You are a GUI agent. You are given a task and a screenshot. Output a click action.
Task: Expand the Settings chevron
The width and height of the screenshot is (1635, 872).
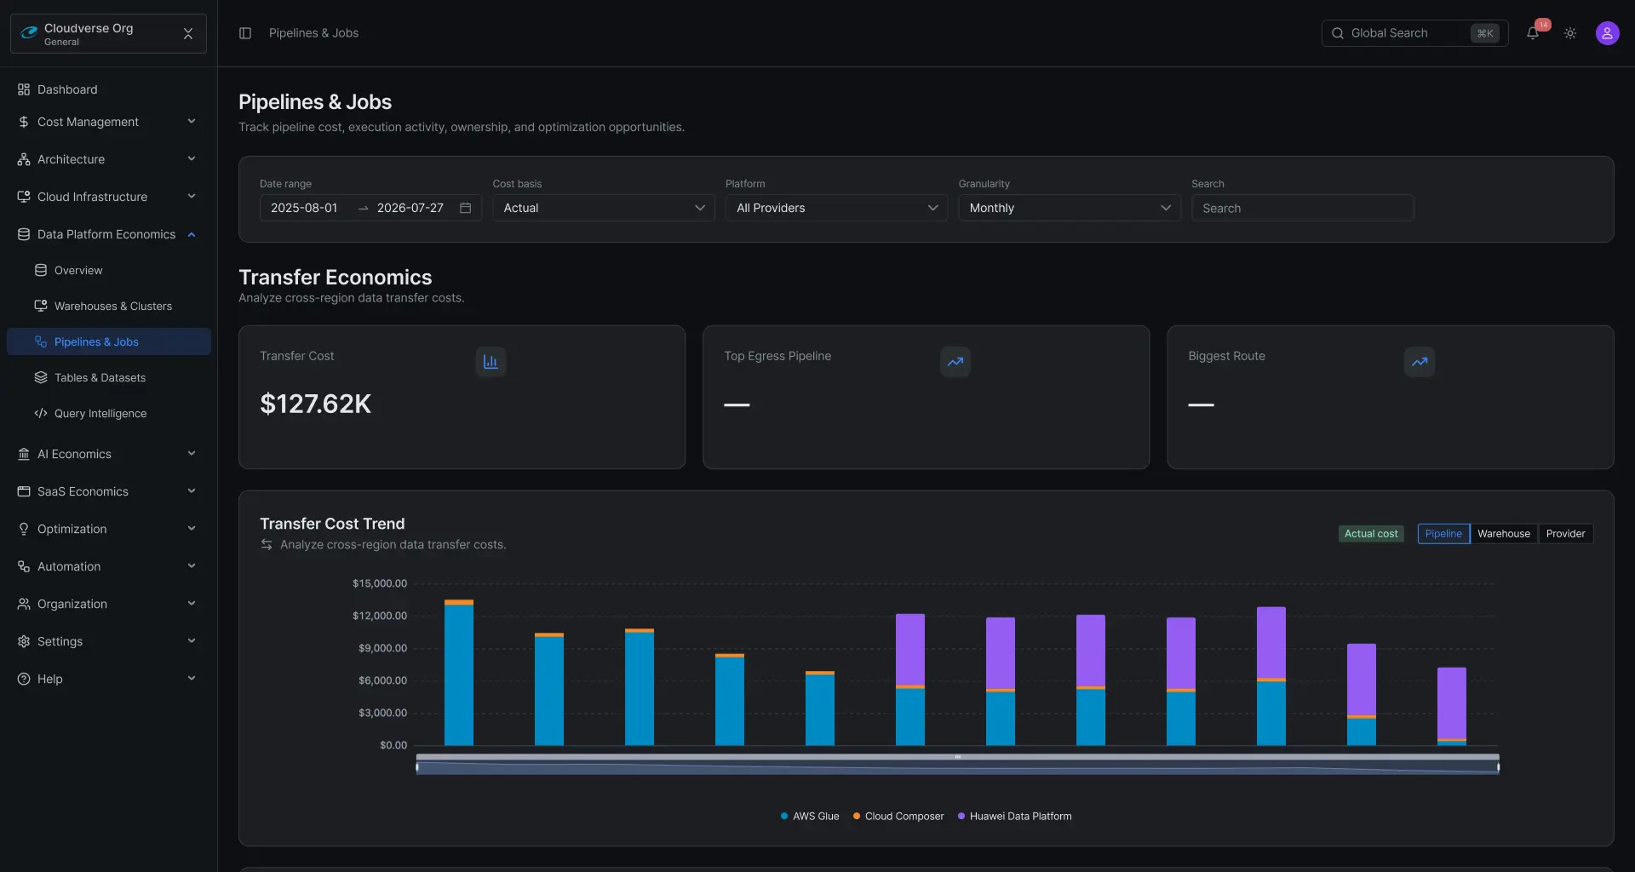pos(192,641)
